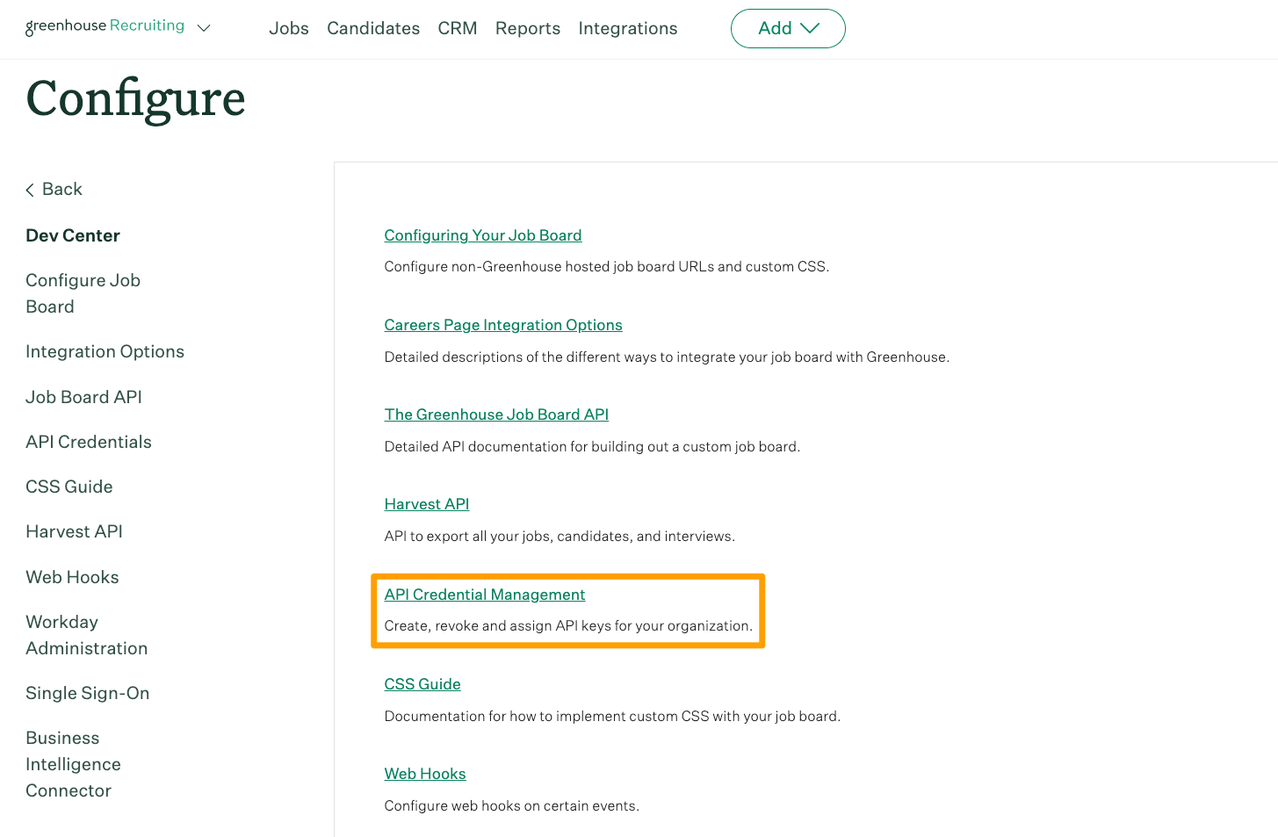Screen dimensions: 1278x837
Task: Select Web Hooks in the sidebar
Action: click(x=72, y=577)
